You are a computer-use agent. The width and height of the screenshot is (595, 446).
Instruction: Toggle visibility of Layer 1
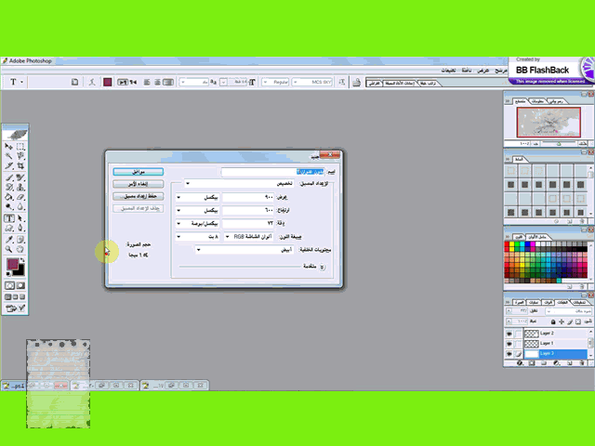pos(509,343)
